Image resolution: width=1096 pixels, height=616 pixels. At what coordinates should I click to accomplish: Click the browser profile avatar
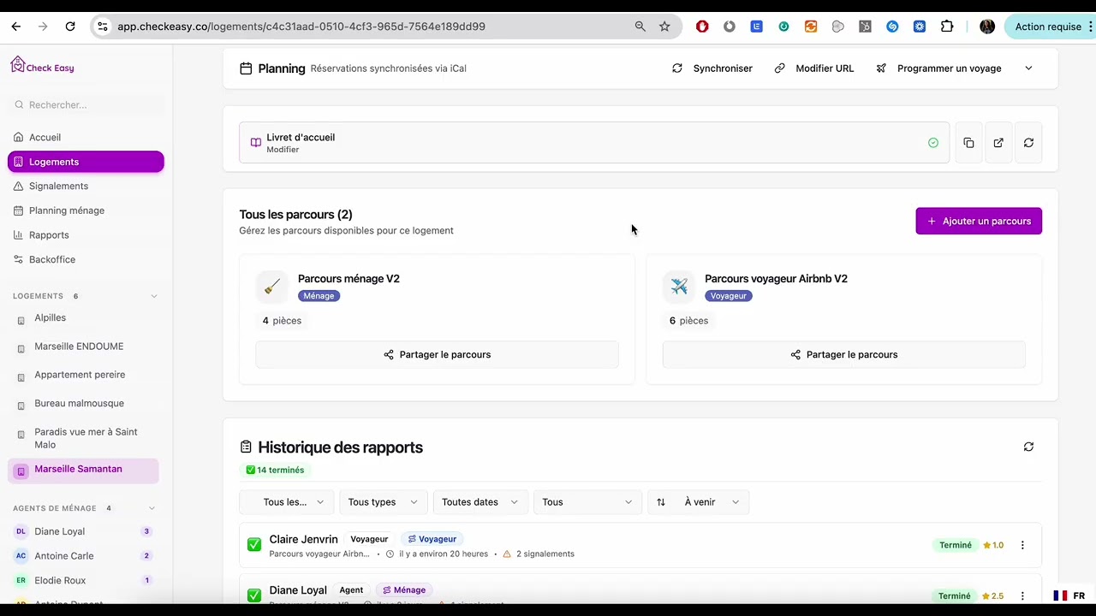tap(987, 27)
